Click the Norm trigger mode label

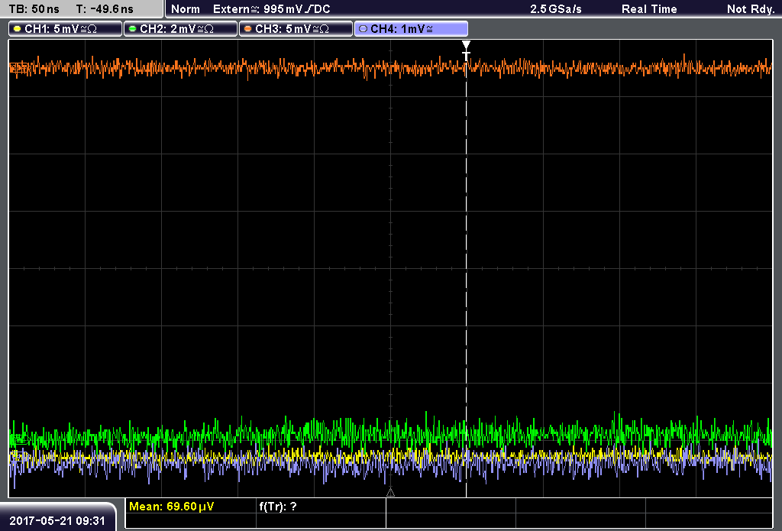click(186, 9)
